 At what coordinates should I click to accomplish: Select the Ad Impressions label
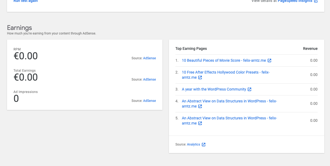(26, 92)
